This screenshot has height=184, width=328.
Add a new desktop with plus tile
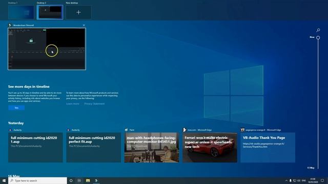78,12
